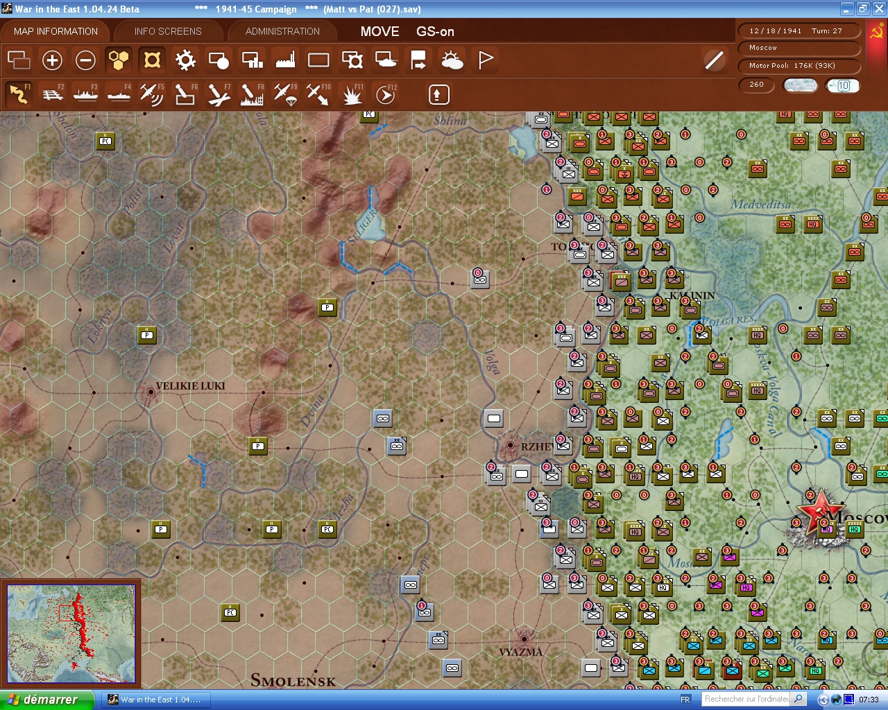
Task: Click the Moscow location field
Action: click(x=800, y=48)
